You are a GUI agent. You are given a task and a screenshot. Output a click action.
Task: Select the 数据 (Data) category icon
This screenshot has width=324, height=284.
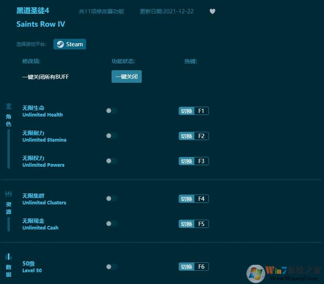click(8, 256)
